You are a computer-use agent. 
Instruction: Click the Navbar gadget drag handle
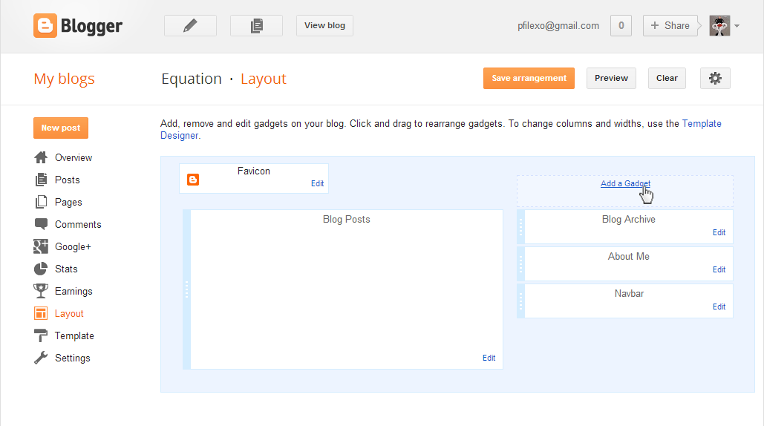[x=521, y=301]
